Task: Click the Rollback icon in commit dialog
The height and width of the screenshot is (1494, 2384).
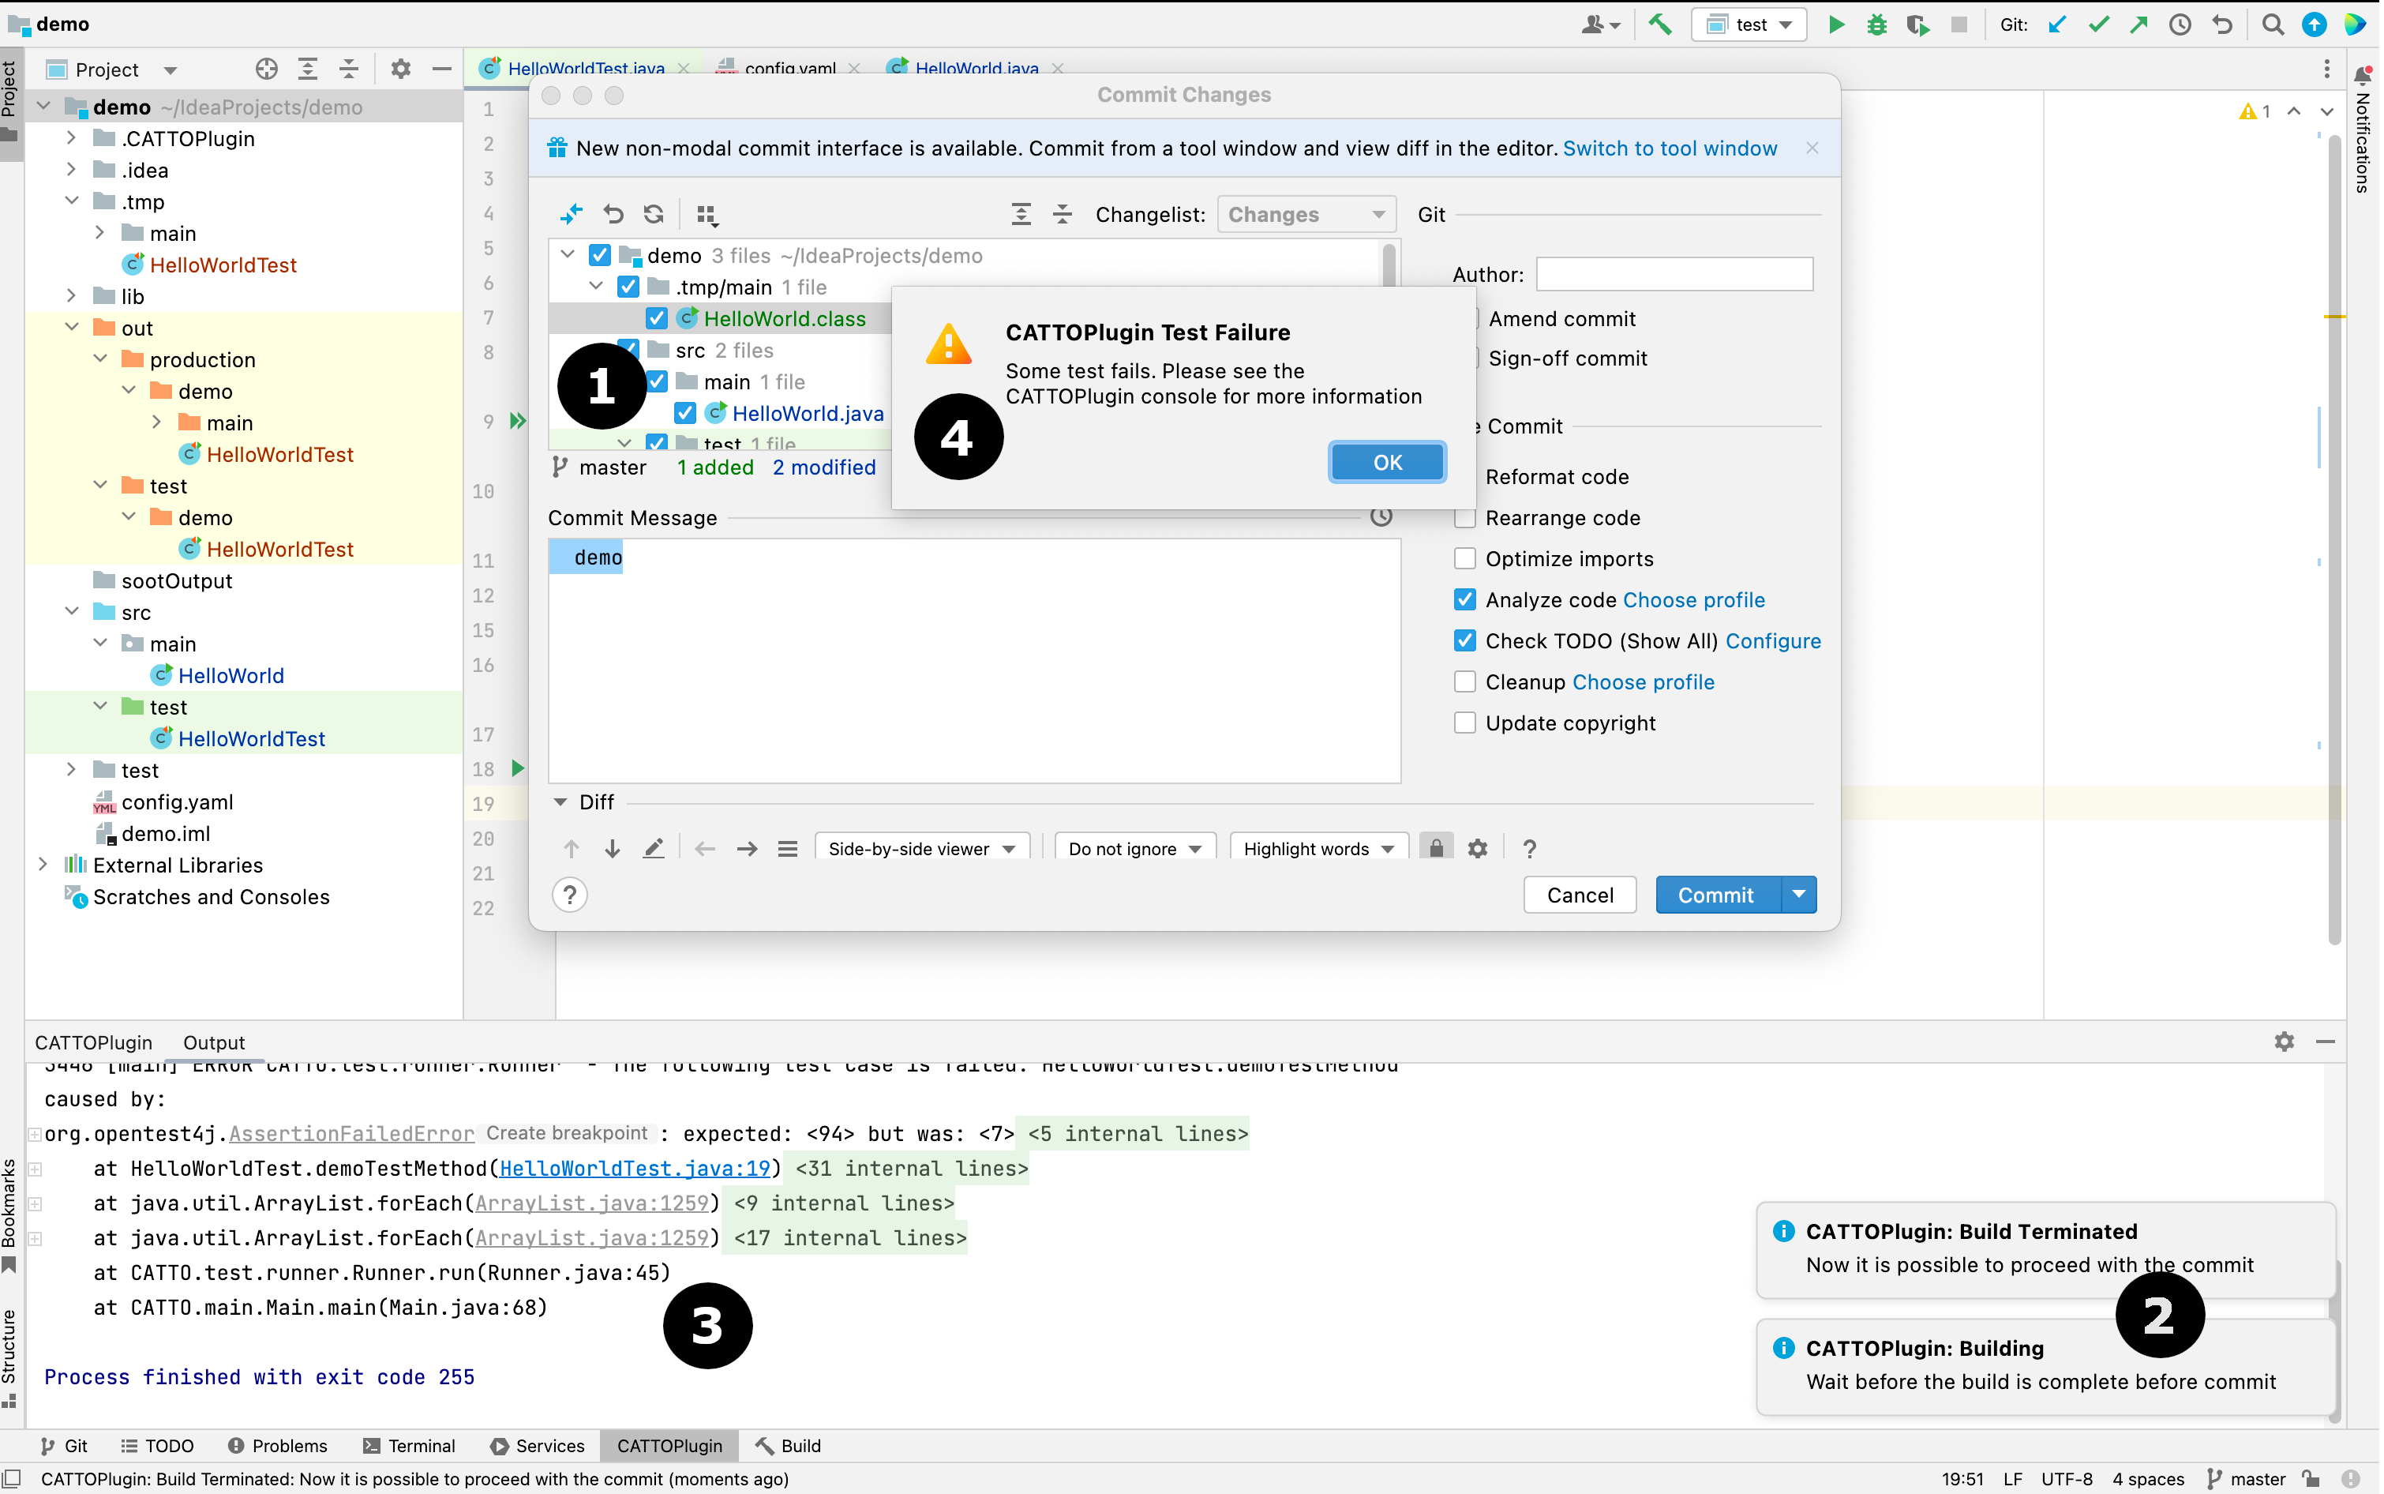Action: click(613, 215)
